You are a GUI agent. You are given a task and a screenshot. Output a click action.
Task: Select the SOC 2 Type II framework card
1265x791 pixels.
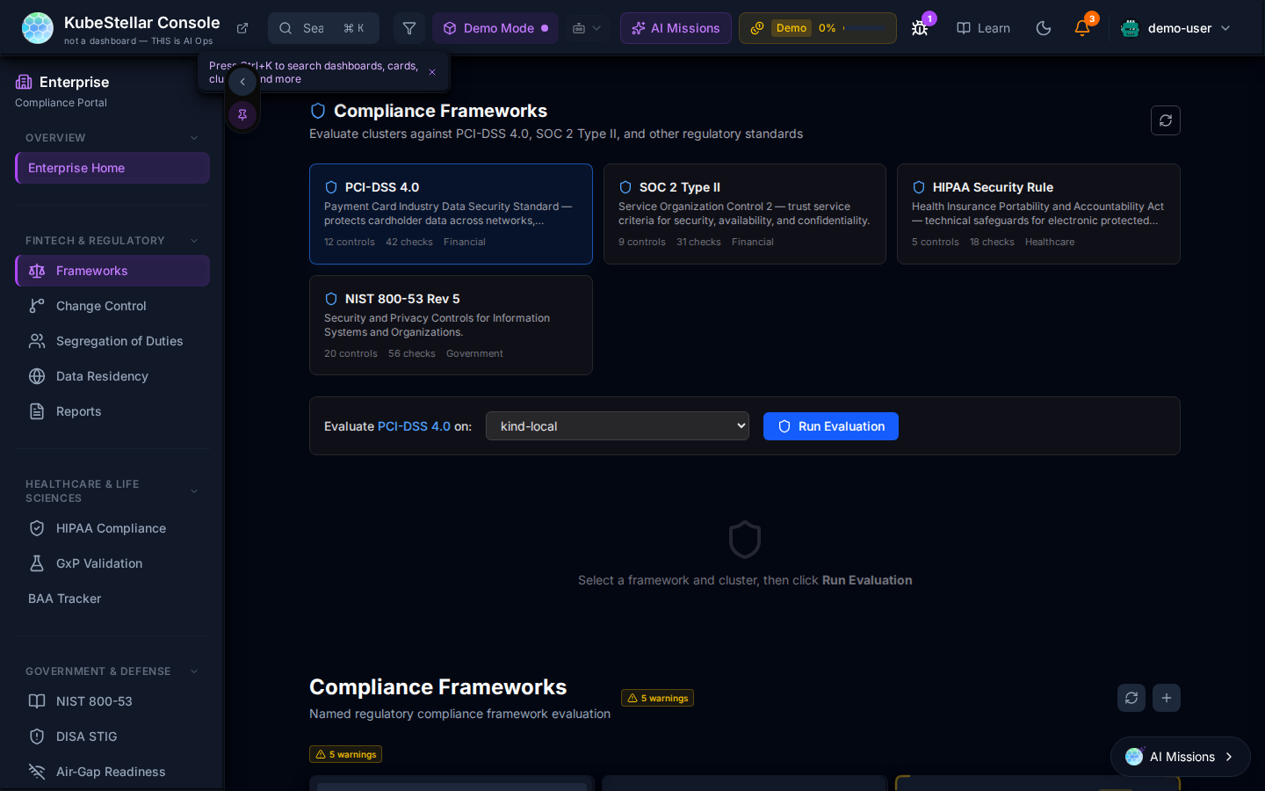(x=744, y=214)
